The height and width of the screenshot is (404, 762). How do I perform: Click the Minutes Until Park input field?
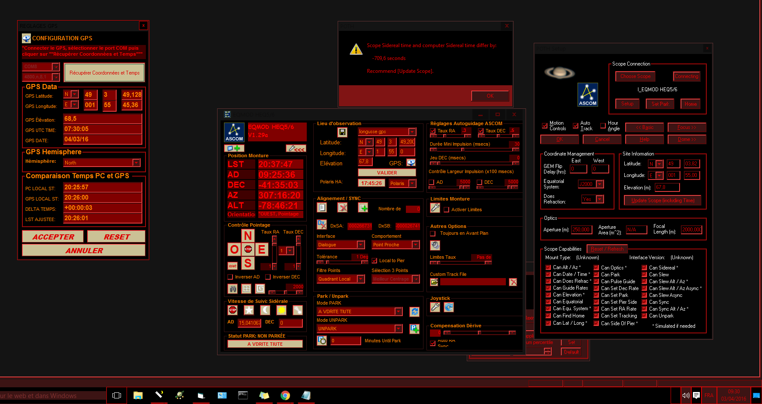click(346, 341)
